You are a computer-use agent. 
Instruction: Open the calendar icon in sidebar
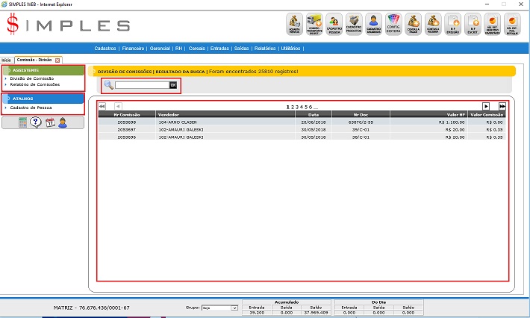tap(49, 122)
